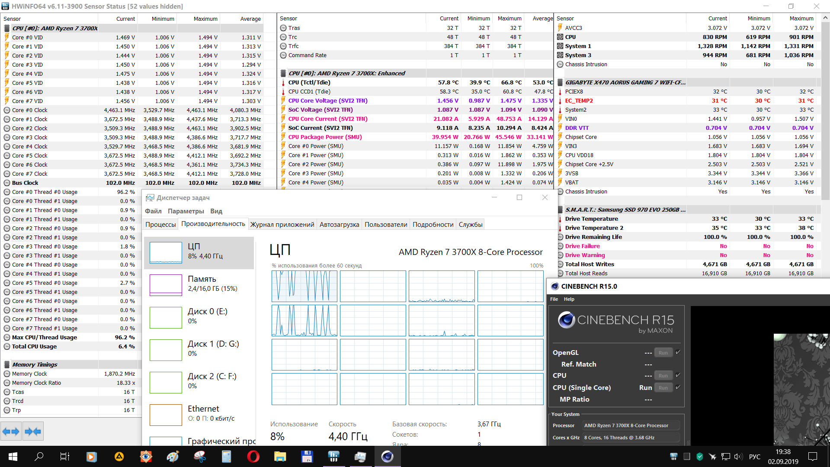Select the 'DDR VTT' sensor row
Image resolution: width=830 pixels, height=467 pixels.
tap(688, 128)
